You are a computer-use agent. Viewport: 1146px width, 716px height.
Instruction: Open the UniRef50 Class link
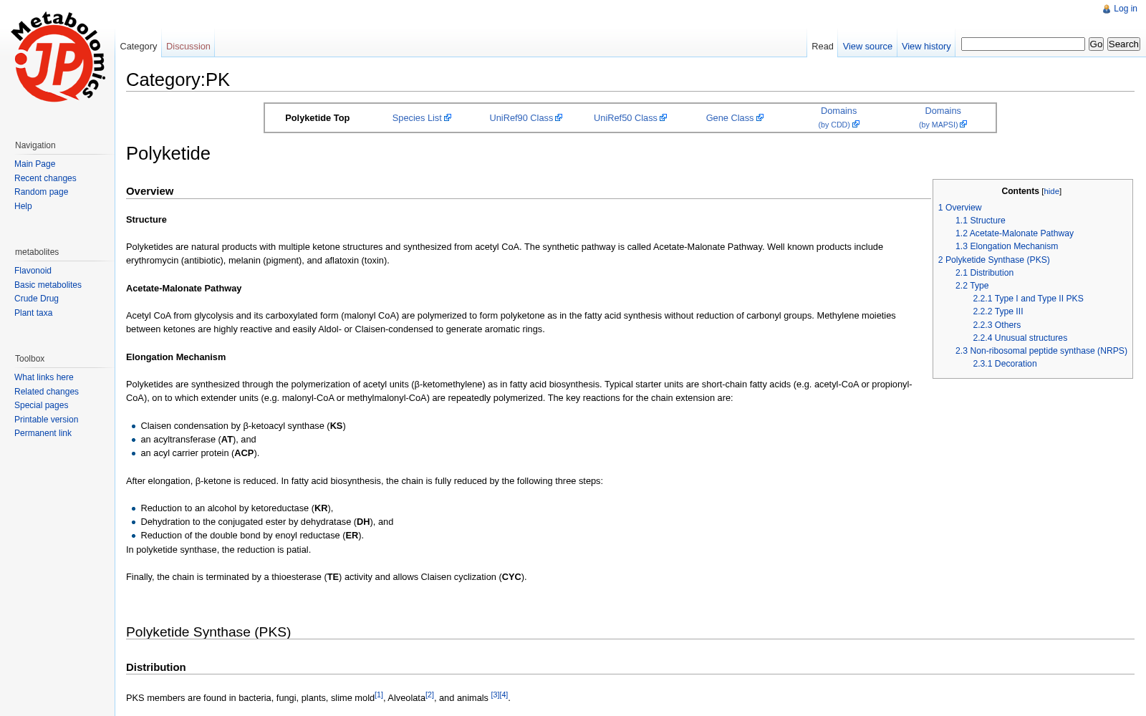point(625,118)
